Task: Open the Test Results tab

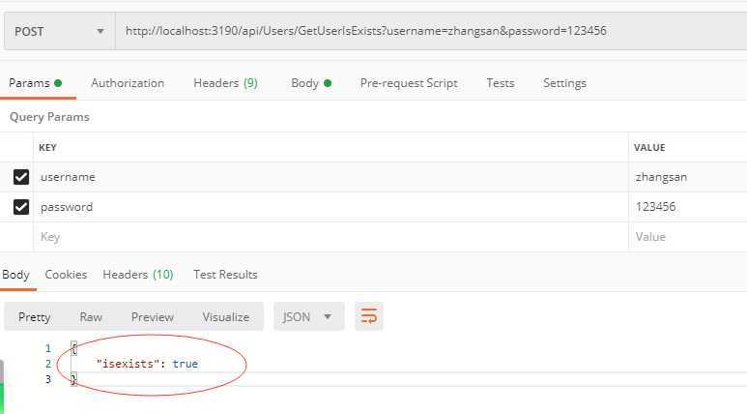Action: tap(225, 275)
